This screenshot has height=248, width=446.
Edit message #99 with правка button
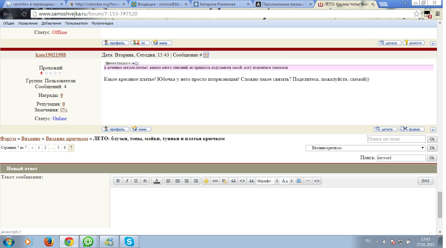coord(411,129)
